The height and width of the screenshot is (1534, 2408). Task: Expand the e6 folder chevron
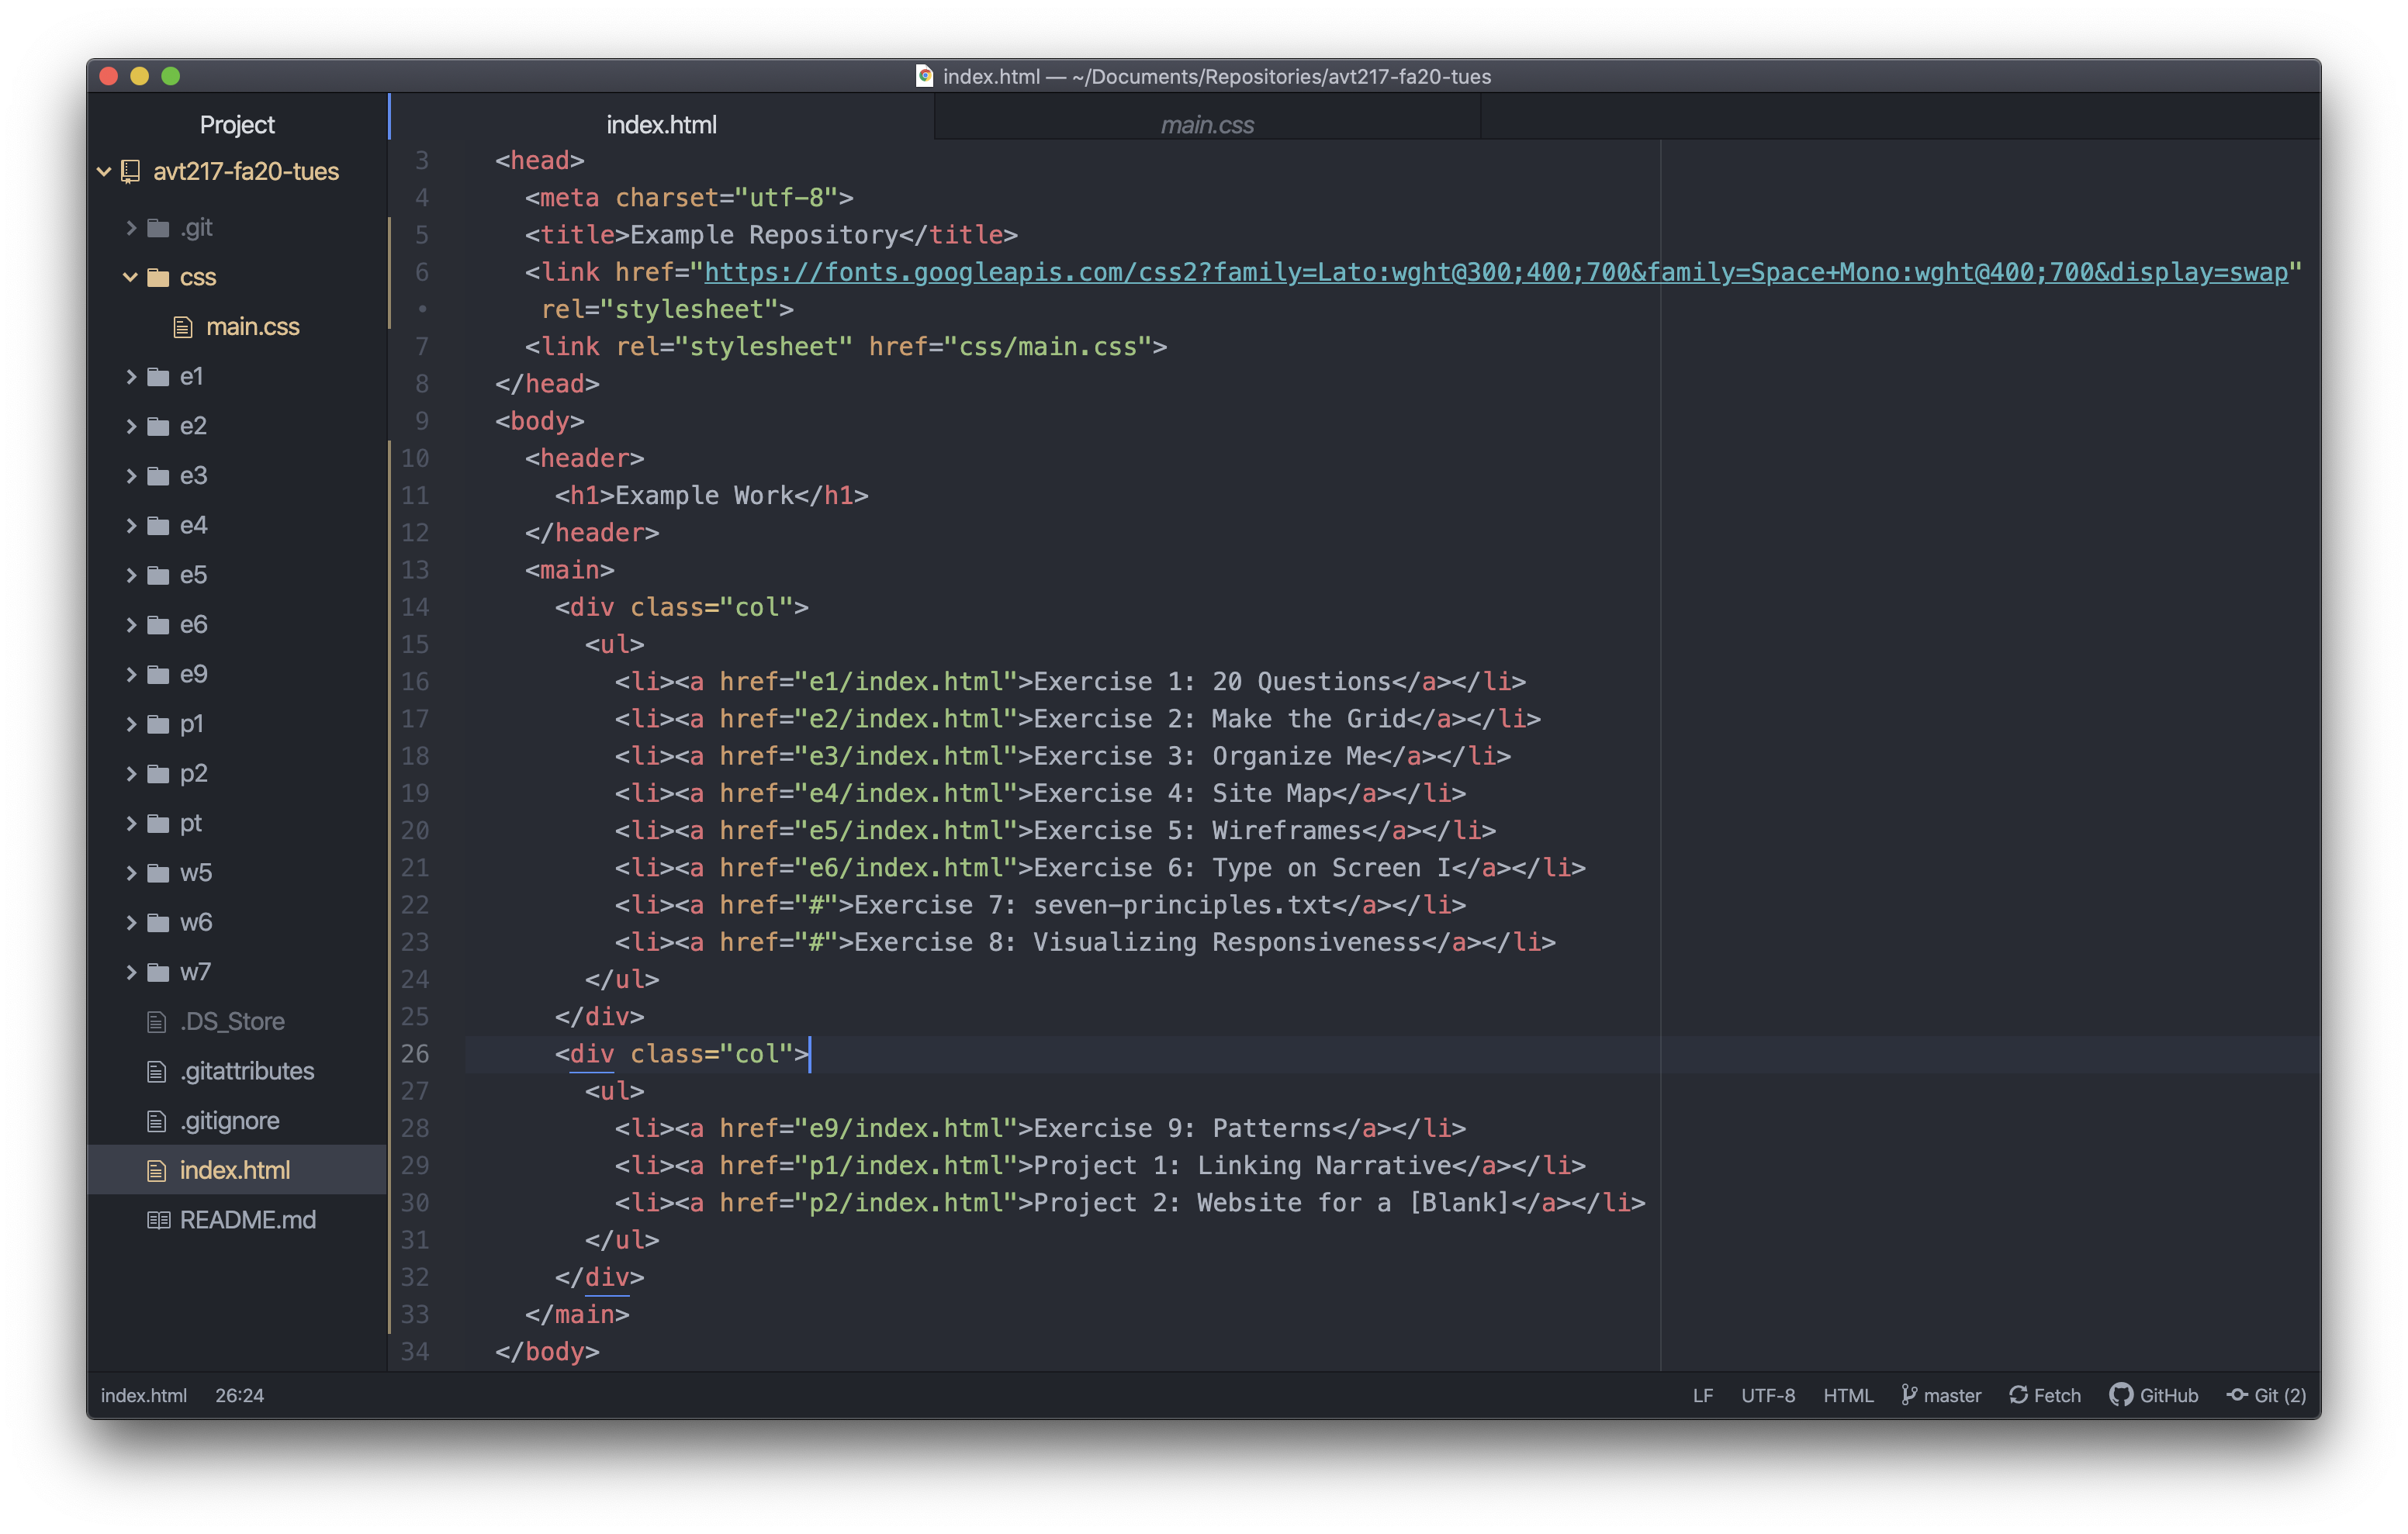point(131,625)
